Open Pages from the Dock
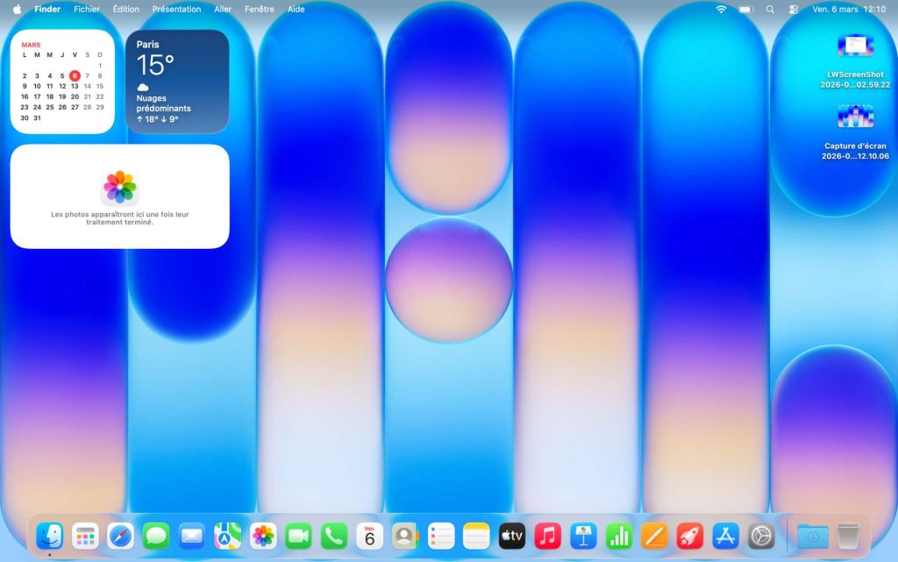The image size is (898, 562). (x=653, y=536)
